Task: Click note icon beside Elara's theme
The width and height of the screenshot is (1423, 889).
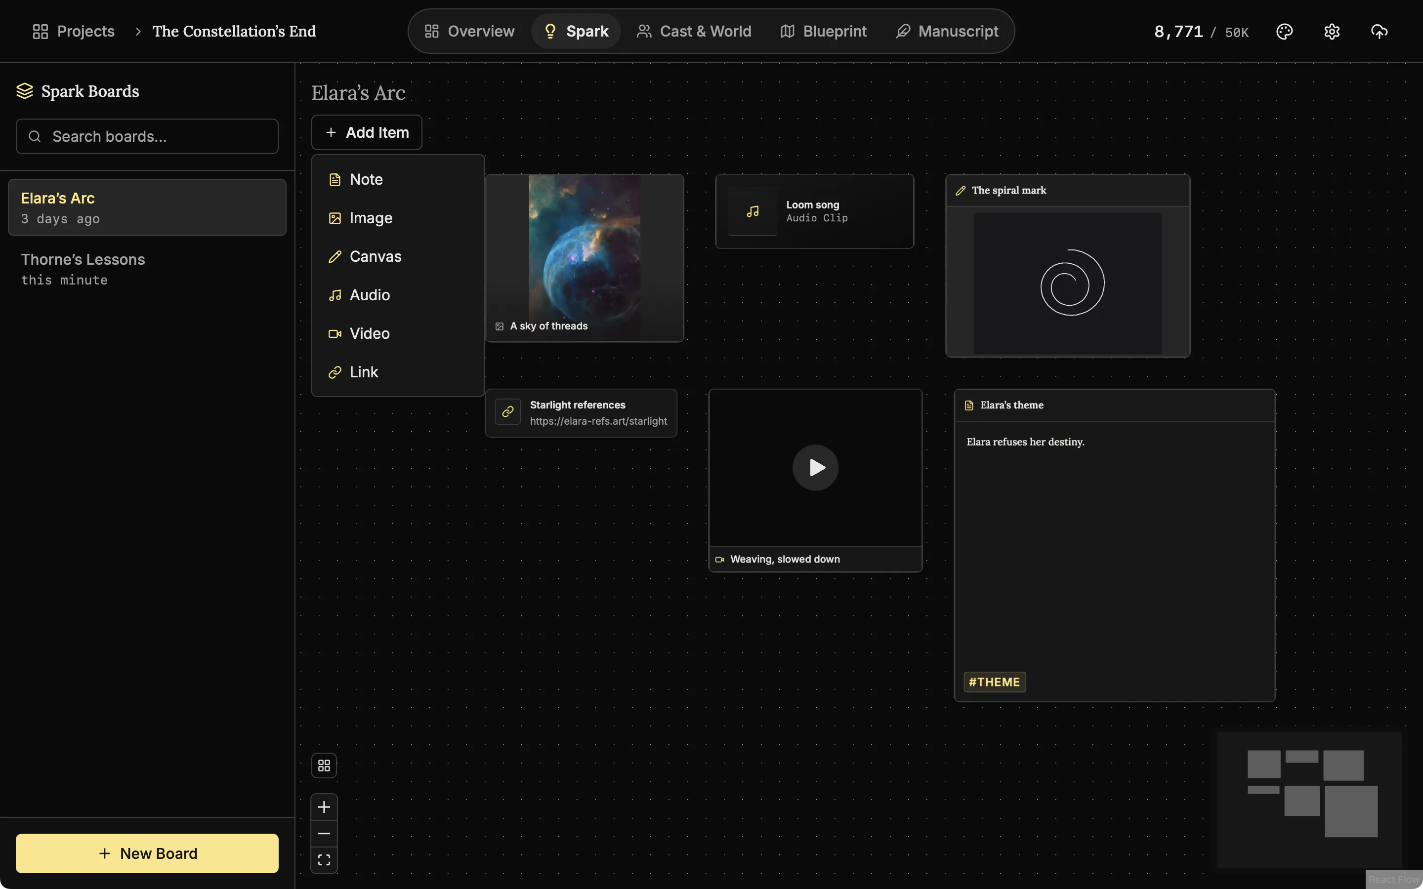Action: pos(969,405)
